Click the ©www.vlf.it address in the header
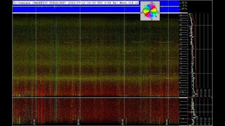The width and height of the screenshot is (225, 126). tap(129, 3)
